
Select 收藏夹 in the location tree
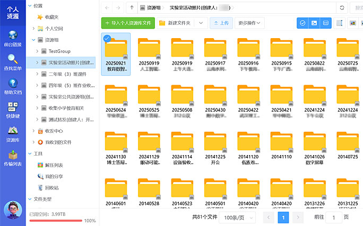click(x=51, y=17)
